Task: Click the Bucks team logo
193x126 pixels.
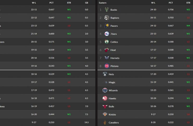Action: point(107,10)
